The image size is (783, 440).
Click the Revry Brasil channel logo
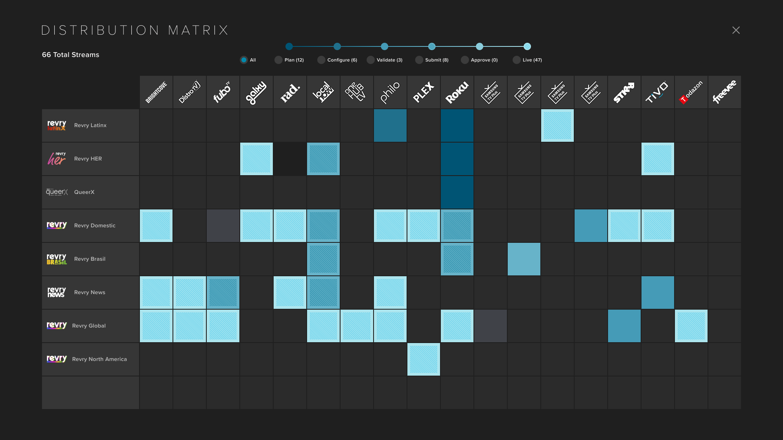pos(57,259)
